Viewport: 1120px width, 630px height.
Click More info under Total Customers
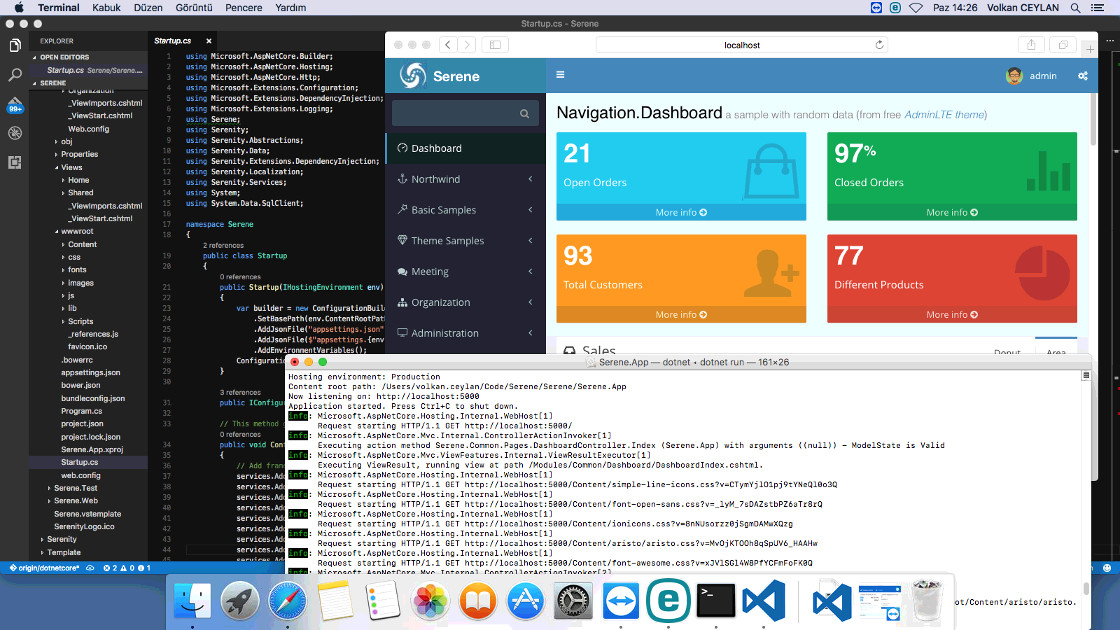point(681,314)
